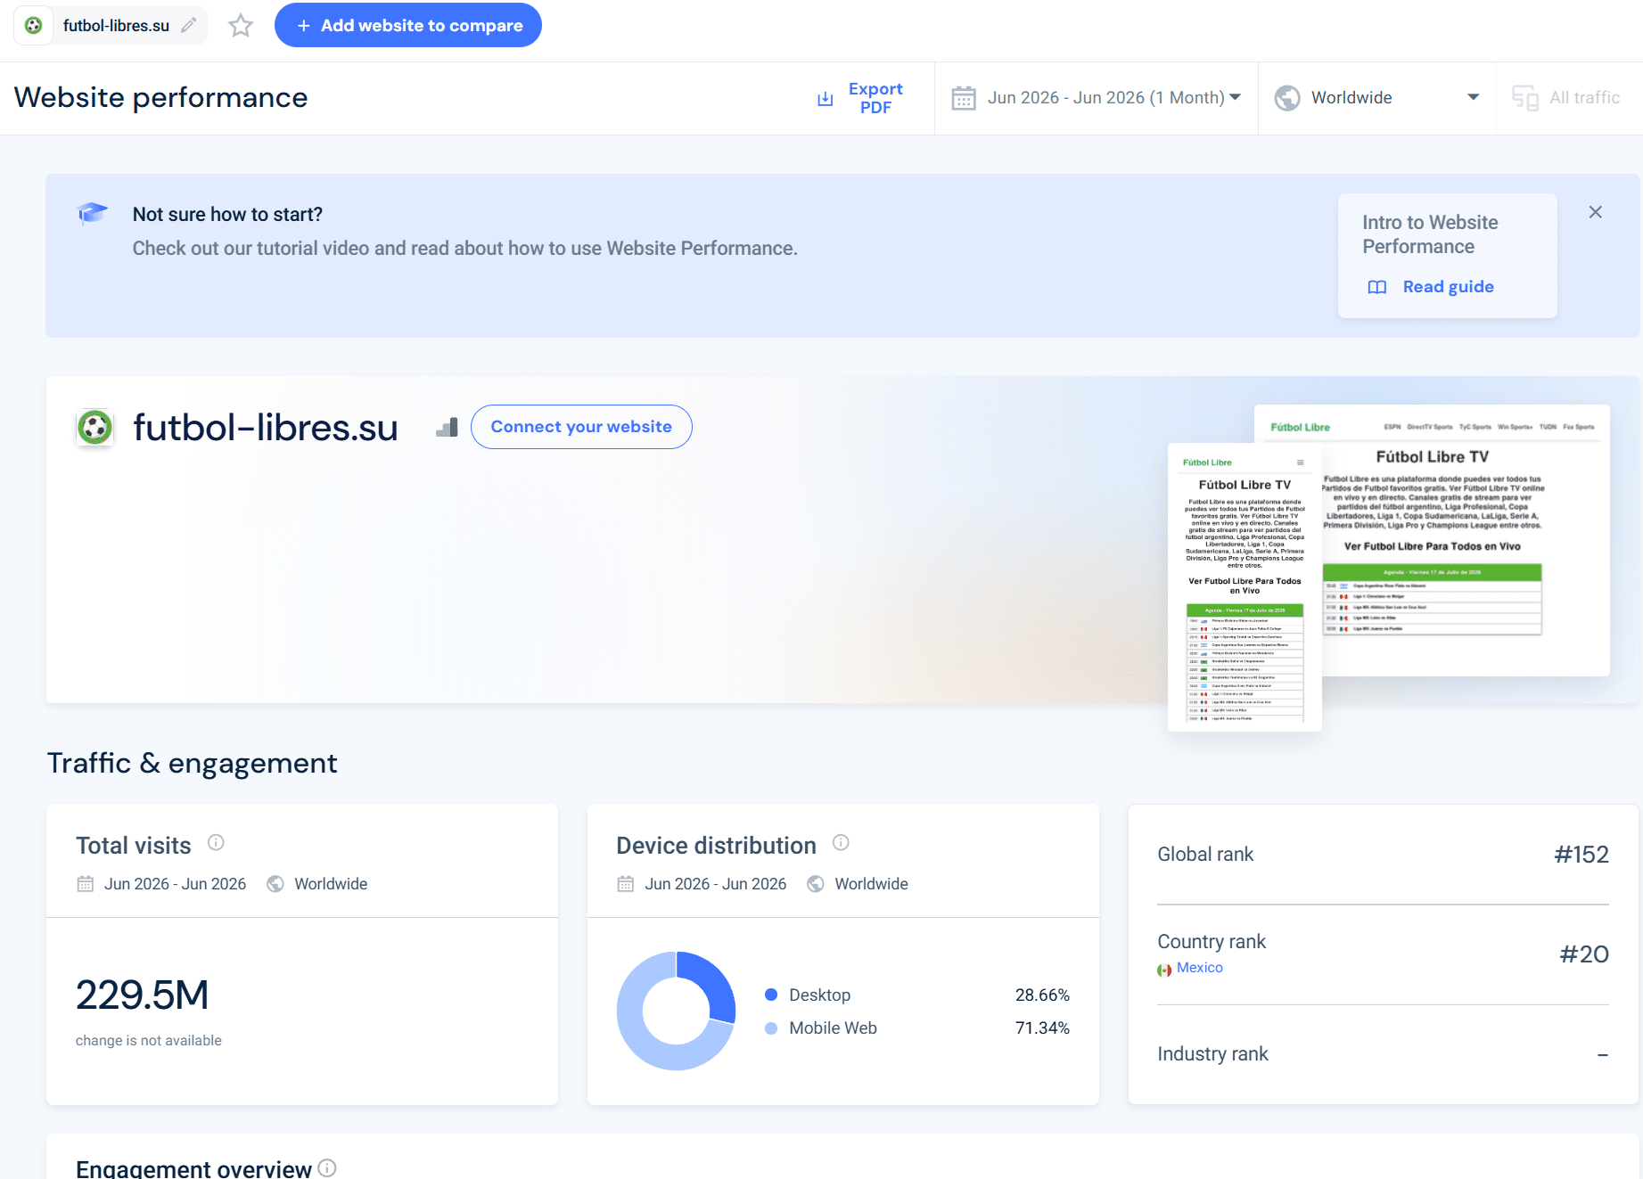This screenshot has width=1643, height=1179.
Task: Click the Traffic & engagement section heading
Action: [x=193, y=763]
